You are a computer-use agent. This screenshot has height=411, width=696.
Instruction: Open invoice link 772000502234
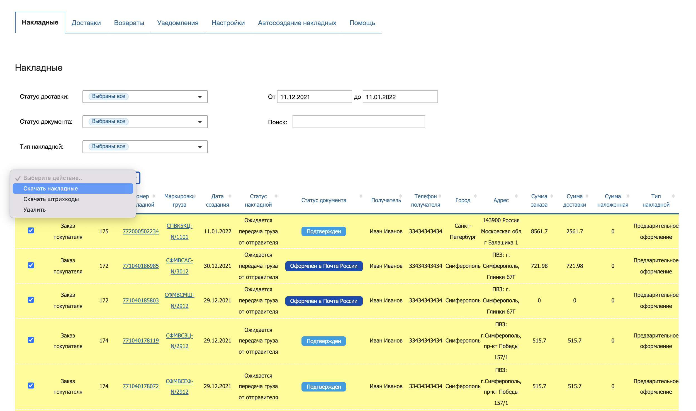tap(141, 231)
